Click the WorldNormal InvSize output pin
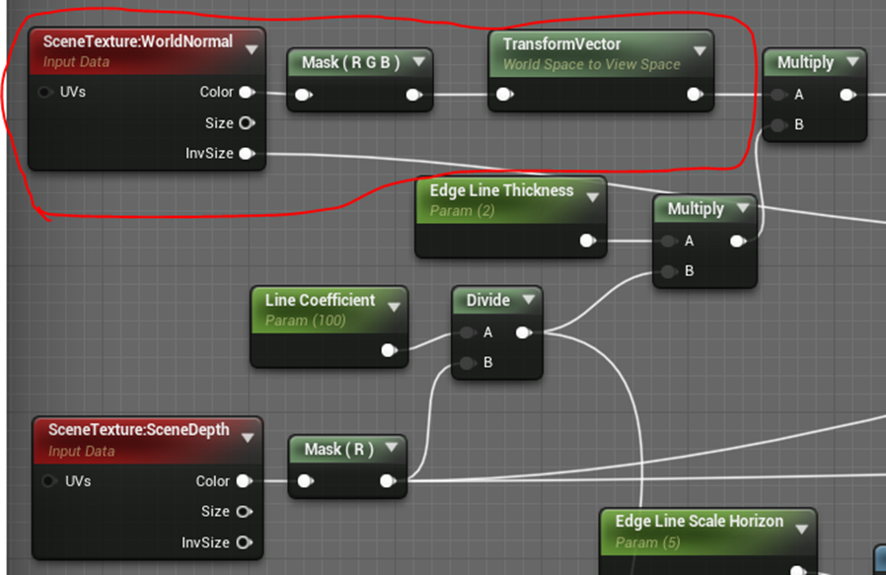Screen dimensions: 886x575 247,153
